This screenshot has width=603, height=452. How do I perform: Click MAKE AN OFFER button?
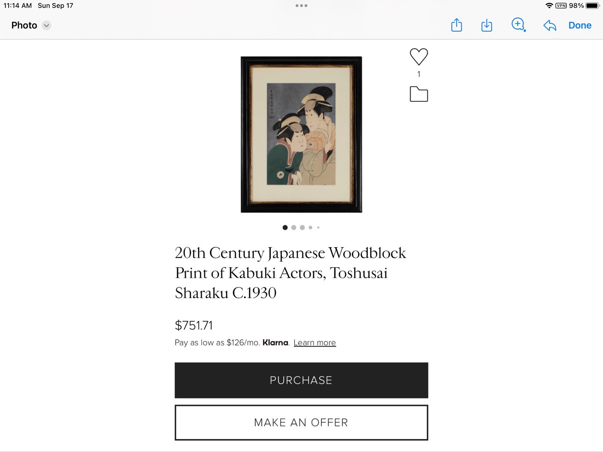pyautogui.click(x=301, y=423)
